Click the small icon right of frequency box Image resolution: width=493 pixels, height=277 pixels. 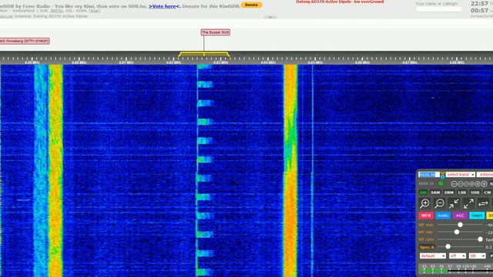click(x=442, y=175)
